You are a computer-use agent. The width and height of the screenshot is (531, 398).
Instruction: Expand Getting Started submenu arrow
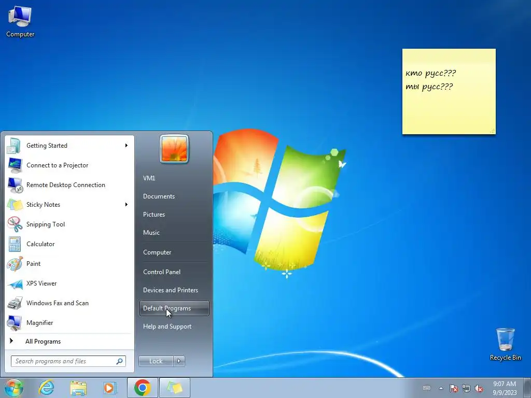coord(127,146)
